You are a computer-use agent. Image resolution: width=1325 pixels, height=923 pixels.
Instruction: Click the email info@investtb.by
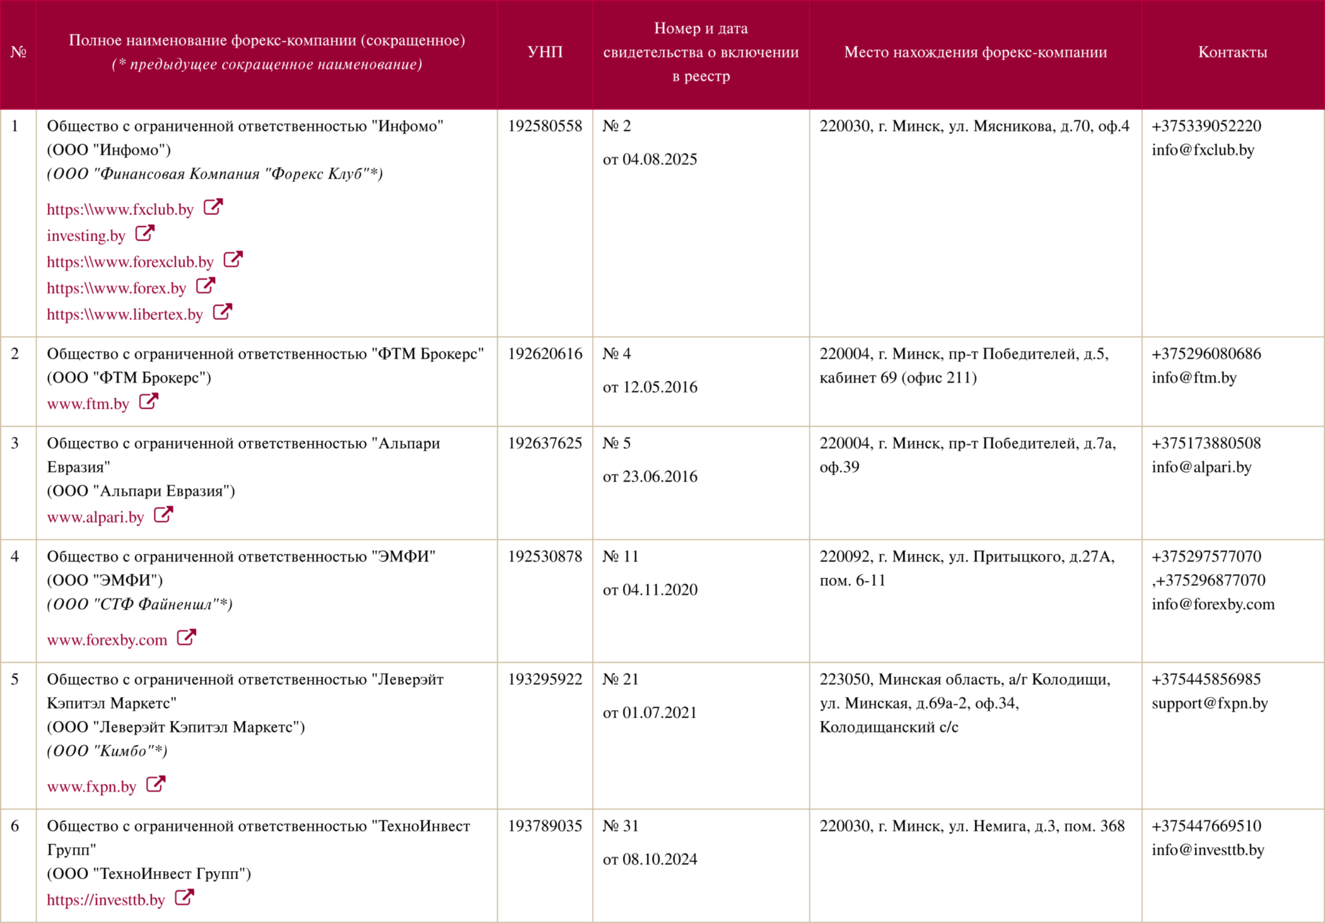(1208, 850)
